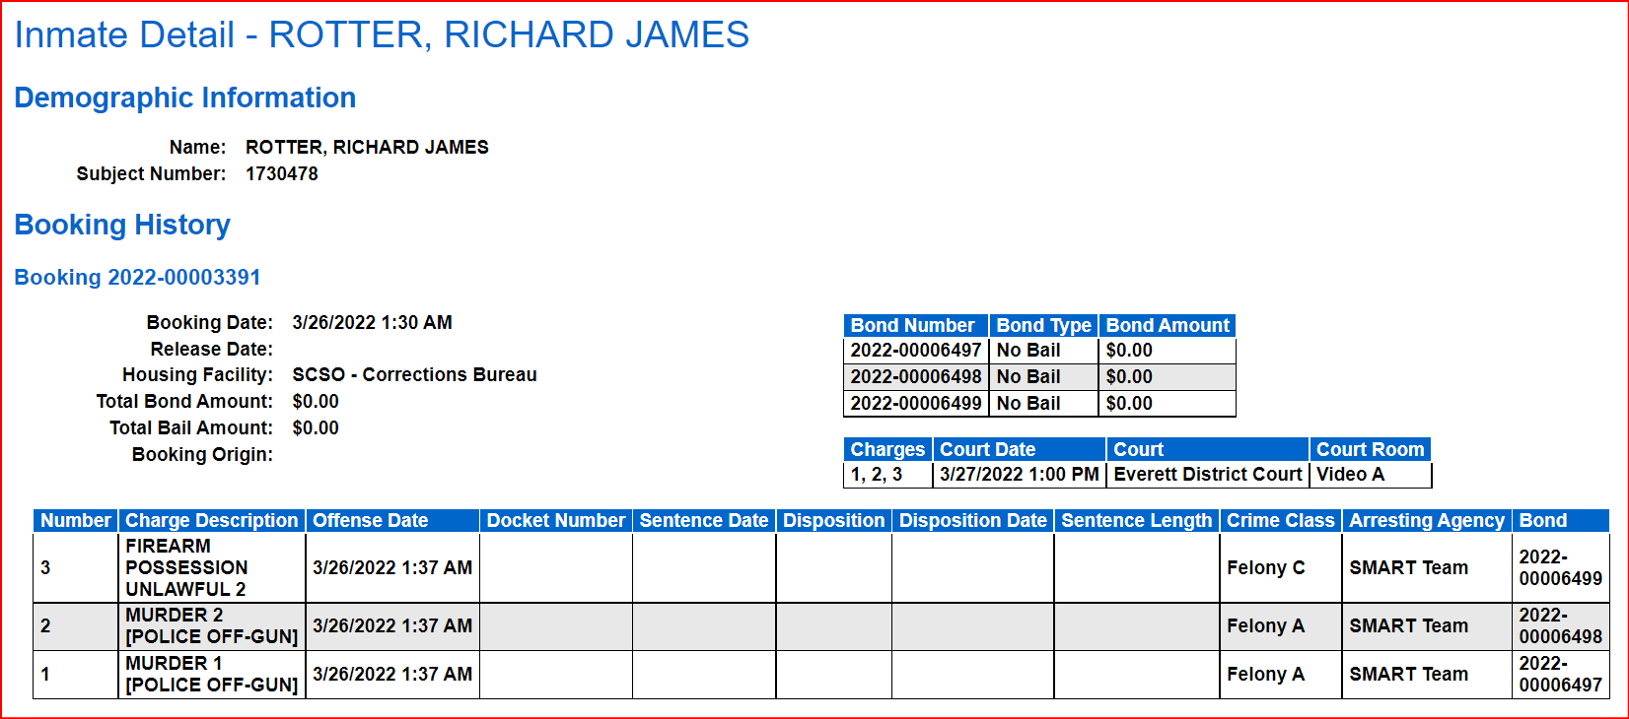This screenshot has height=719, width=1629.
Task: Click the Booking History heading
Action: point(122,225)
